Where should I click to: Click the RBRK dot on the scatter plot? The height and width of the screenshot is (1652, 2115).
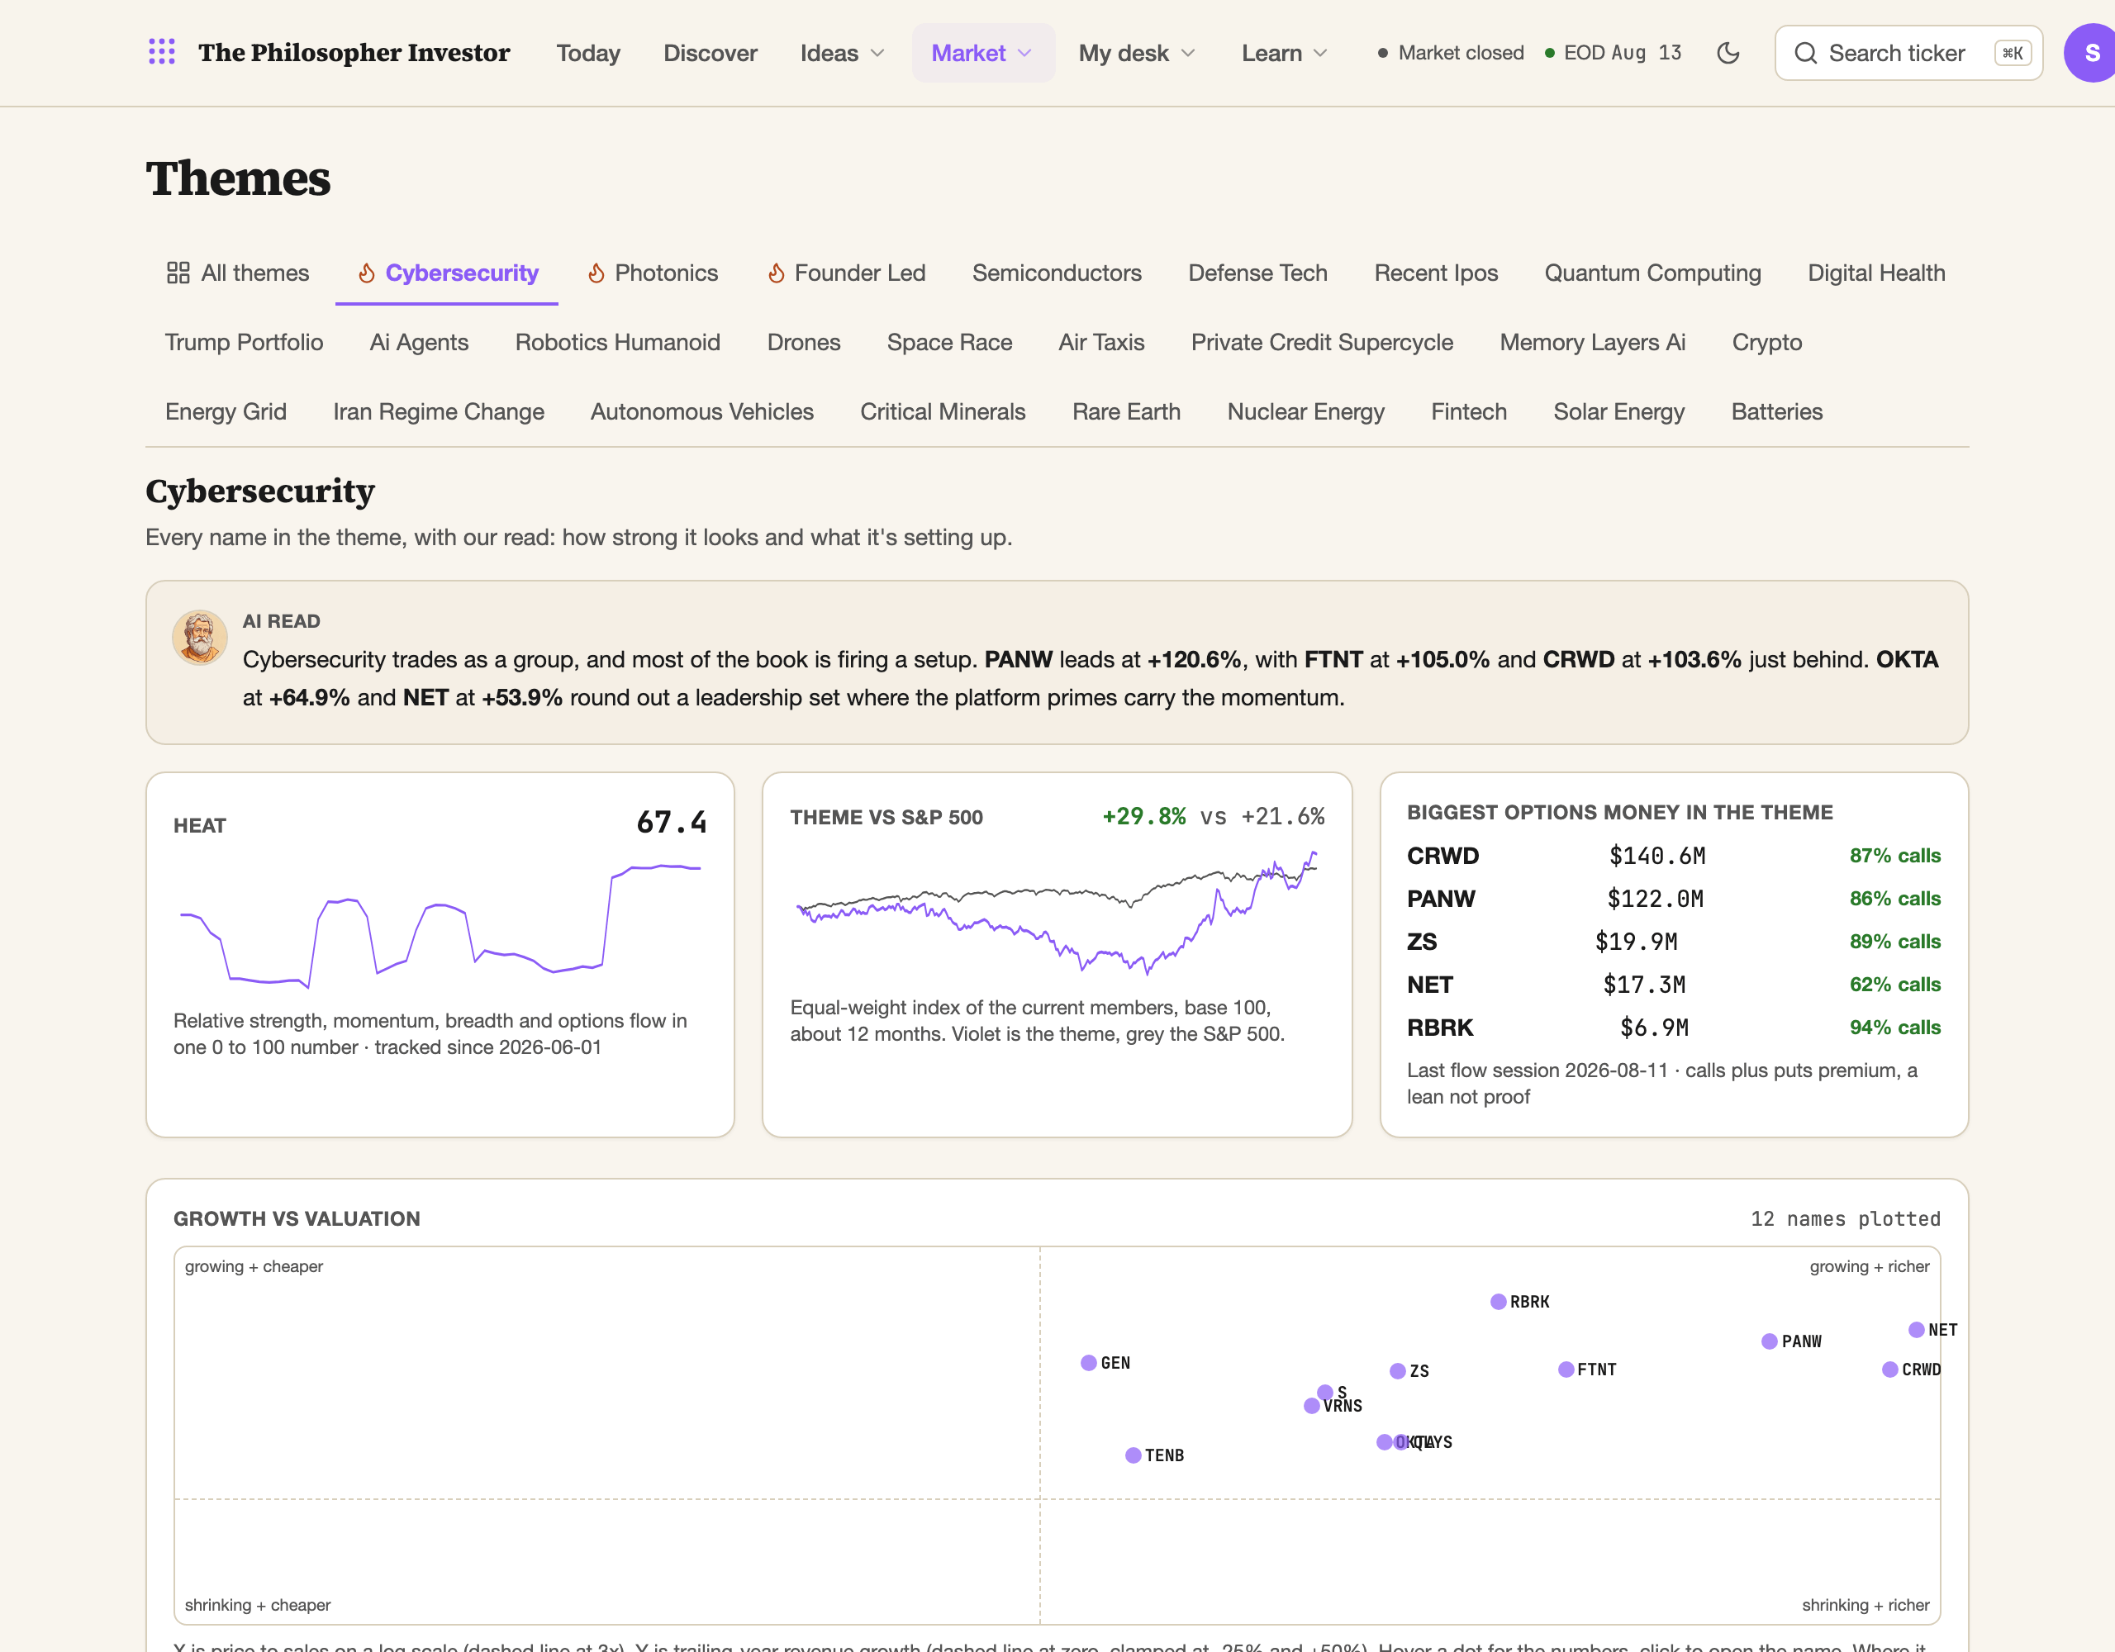(x=1498, y=1302)
